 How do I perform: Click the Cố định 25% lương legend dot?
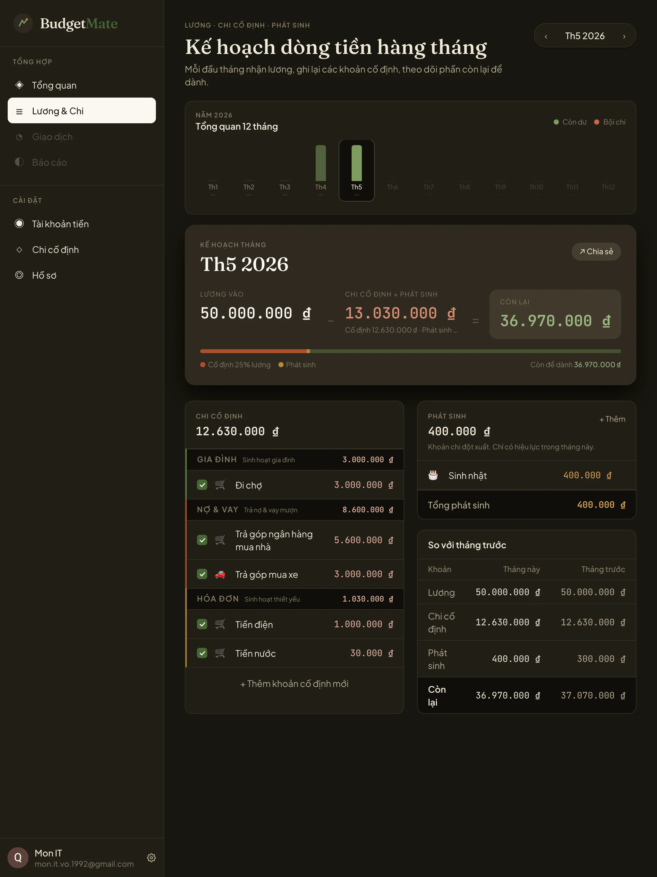tap(202, 365)
